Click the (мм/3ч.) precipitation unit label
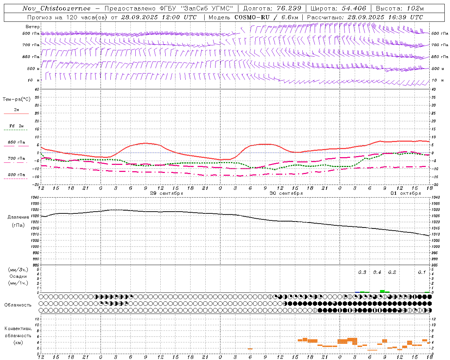Image resolution: width=450 pixels, height=360 pixels. [x=18, y=270]
